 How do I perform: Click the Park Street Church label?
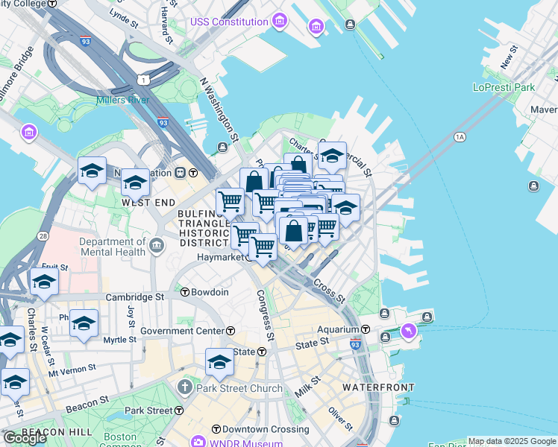(x=239, y=388)
